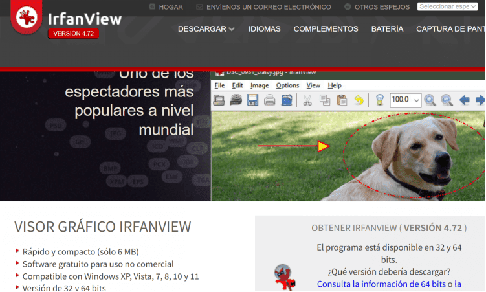Click the '¿Qué versión debería descargar?' text
This screenshot has height=292, width=486.
pos(389,272)
